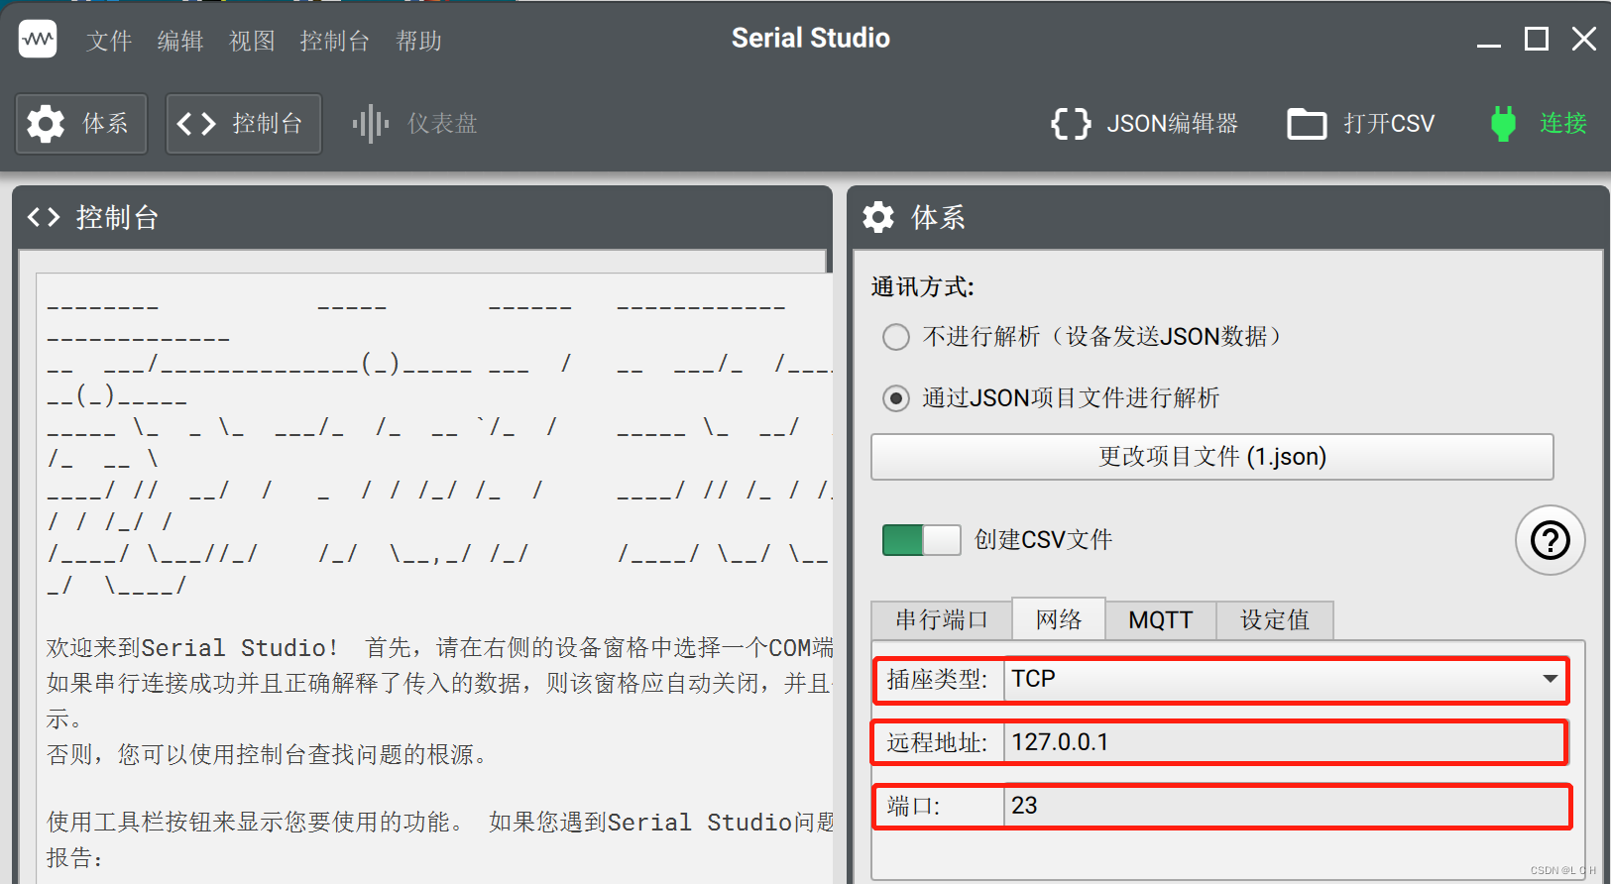
Task: Click 更改项目文件 (1.json) button
Action: [1211, 457]
